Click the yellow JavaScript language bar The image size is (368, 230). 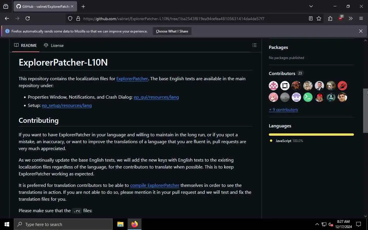coord(311,134)
